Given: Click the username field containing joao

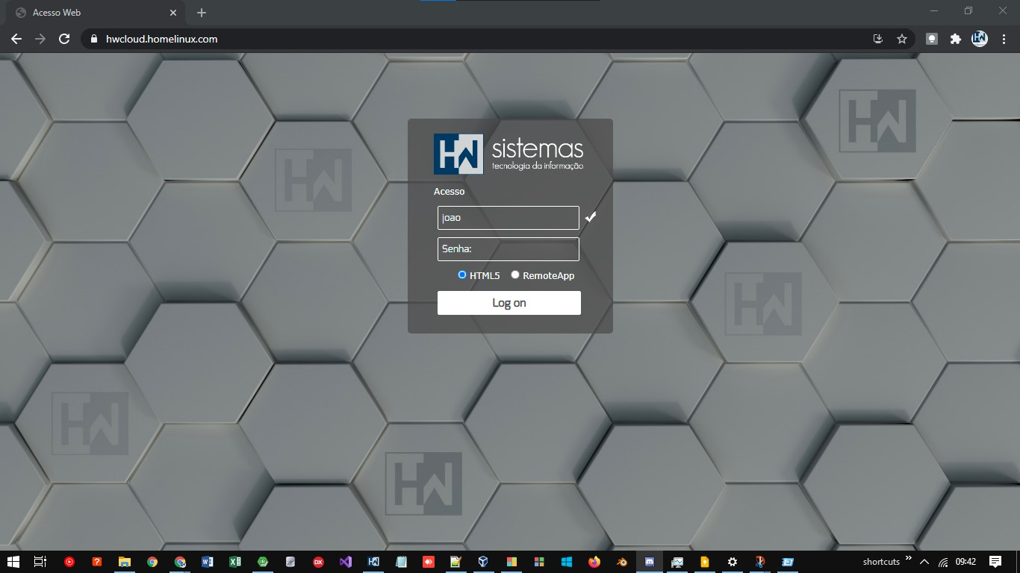Looking at the screenshot, I should [x=509, y=218].
